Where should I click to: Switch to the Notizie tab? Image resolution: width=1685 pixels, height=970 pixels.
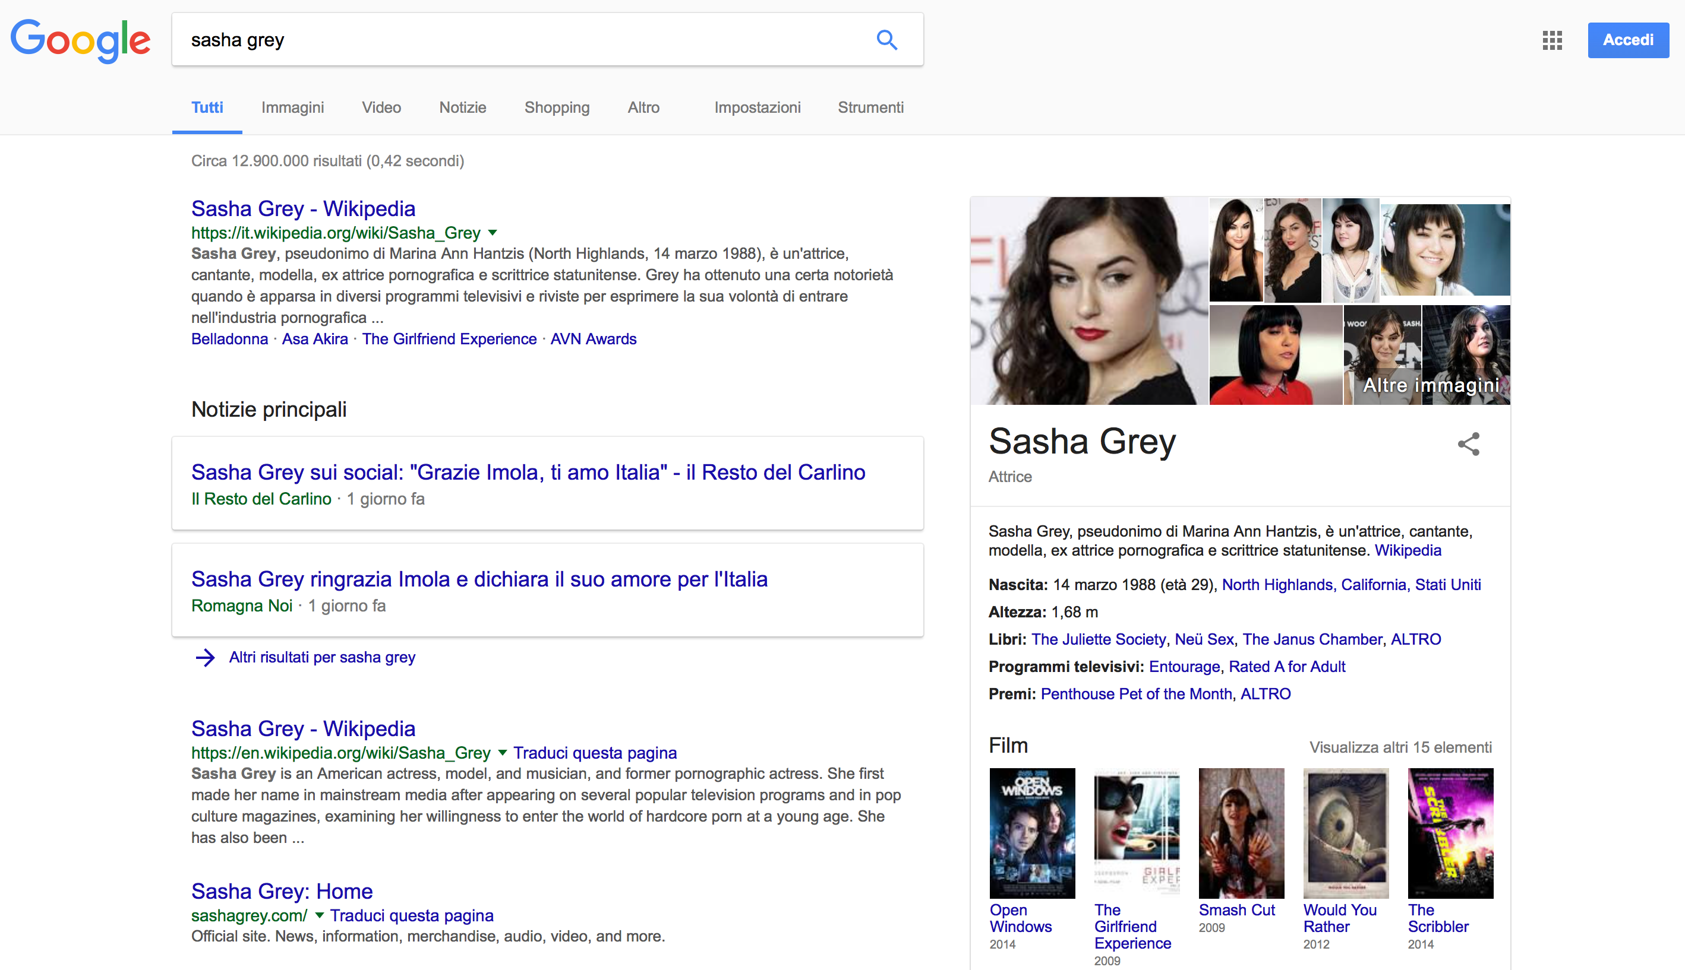tap(463, 108)
